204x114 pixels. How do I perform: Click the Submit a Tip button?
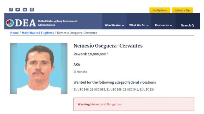click(x=182, y=10)
